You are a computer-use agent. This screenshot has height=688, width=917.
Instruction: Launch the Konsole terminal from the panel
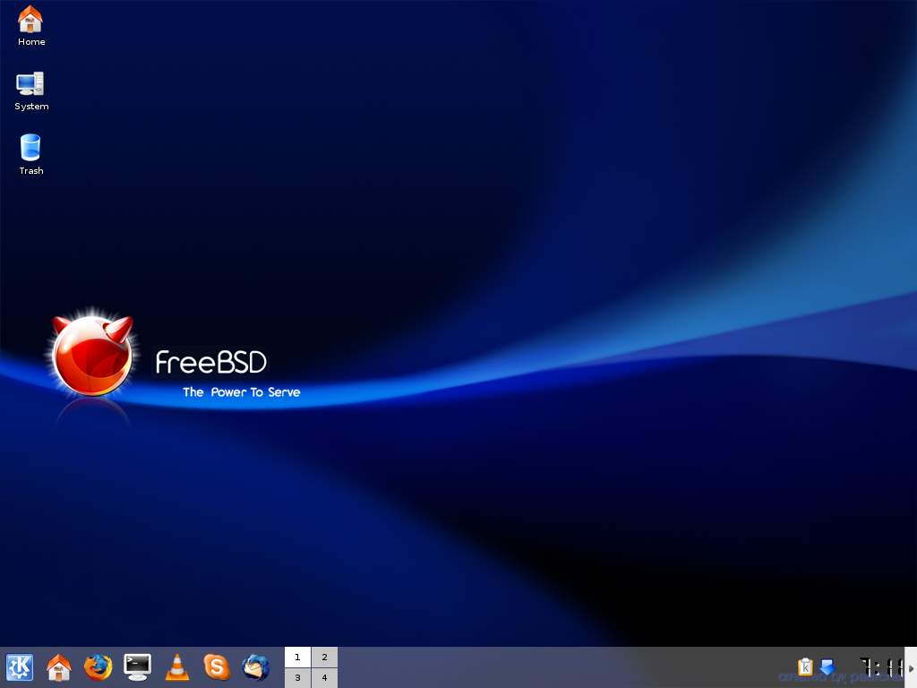pyautogui.click(x=137, y=667)
